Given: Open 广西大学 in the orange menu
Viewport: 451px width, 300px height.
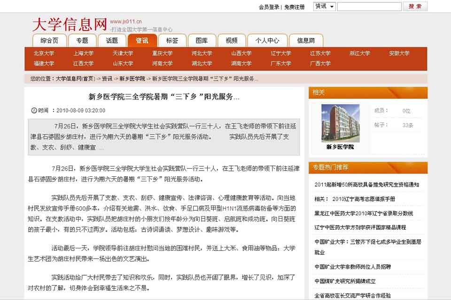Looking at the screenshot, I should [x=320, y=64].
